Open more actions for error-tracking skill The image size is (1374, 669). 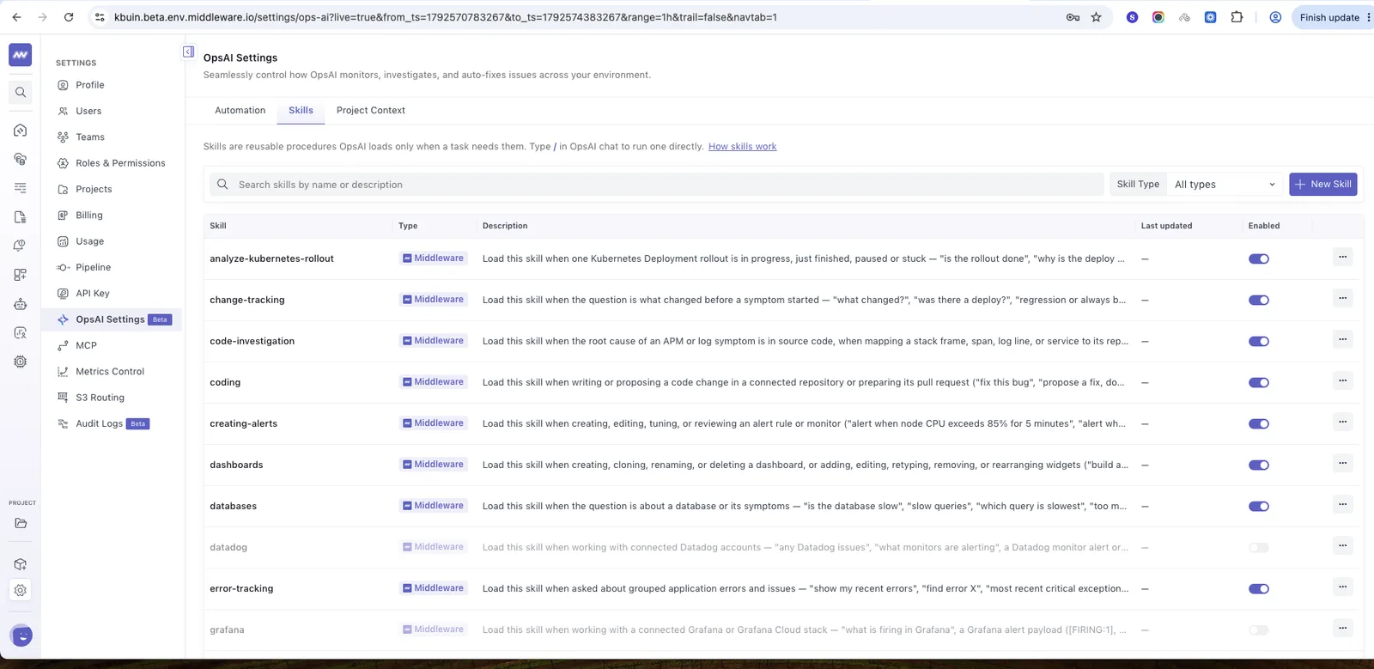coord(1342,587)
